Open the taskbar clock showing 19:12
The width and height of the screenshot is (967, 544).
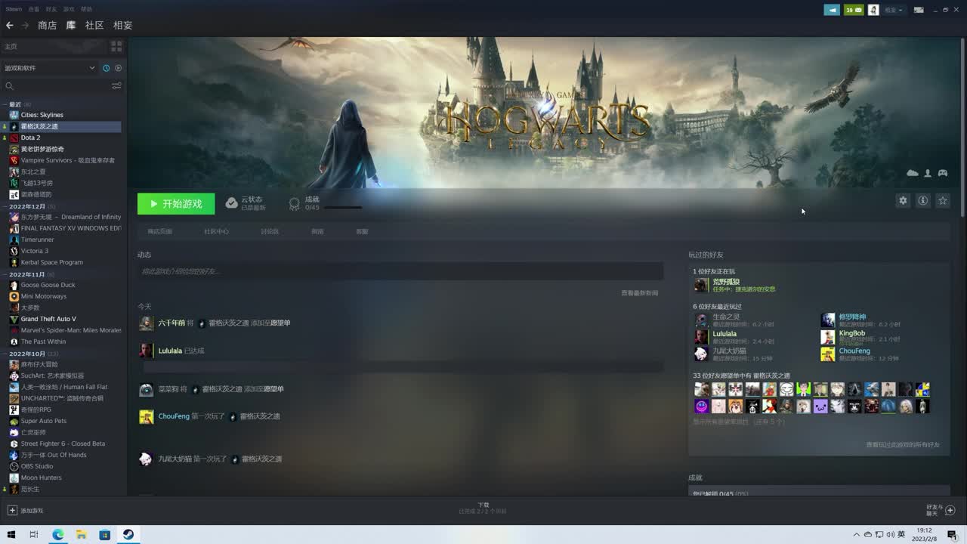(922, 535)
